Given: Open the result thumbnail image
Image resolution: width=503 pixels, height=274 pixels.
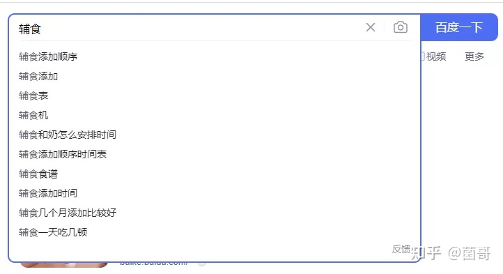Looking at the screenshot, I should coord(64,265).
